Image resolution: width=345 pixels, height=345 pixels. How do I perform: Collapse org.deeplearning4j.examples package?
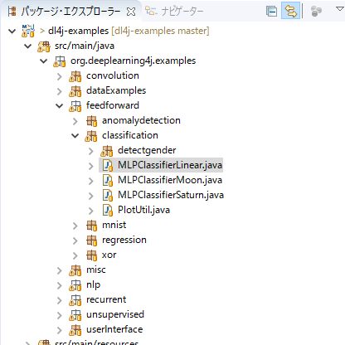coord(44,61)
